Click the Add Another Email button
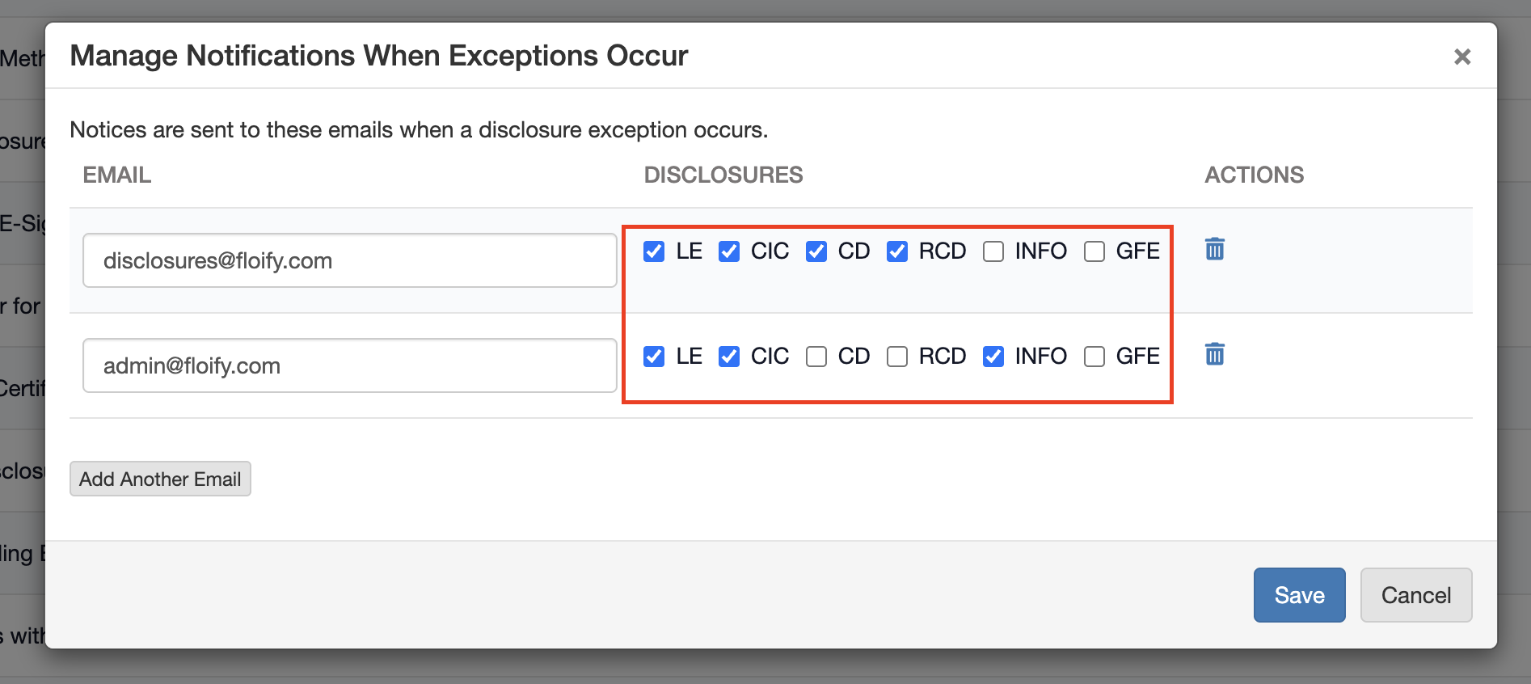1531x684 pixels. (160, 479)
